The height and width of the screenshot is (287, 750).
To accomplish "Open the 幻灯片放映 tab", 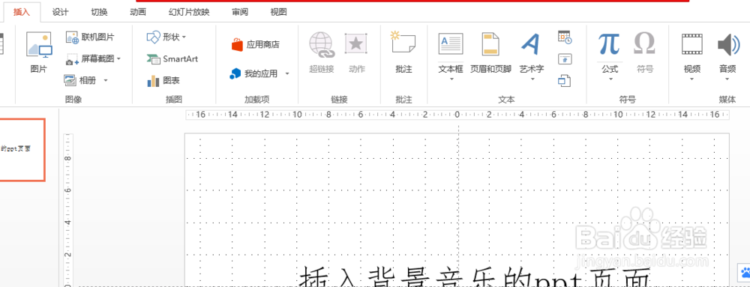I will [189, 13].
